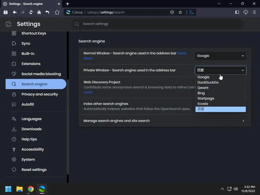Click the sidebar scrollbar

tap(68, 127)
